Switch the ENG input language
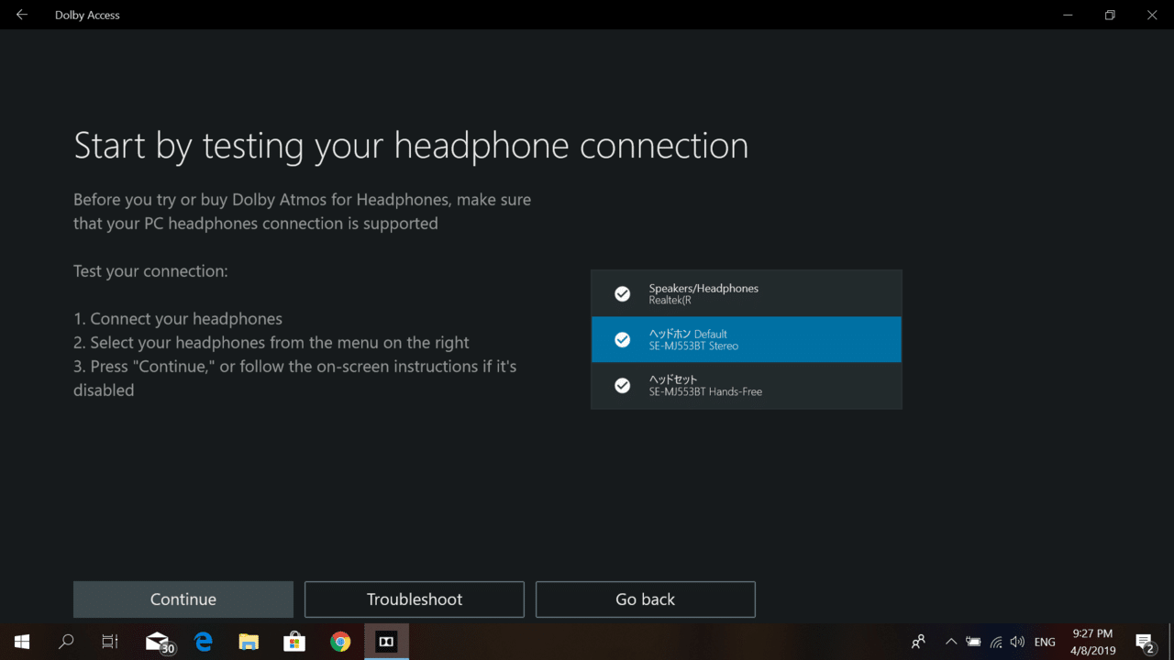 click(x=1045, y=643)
